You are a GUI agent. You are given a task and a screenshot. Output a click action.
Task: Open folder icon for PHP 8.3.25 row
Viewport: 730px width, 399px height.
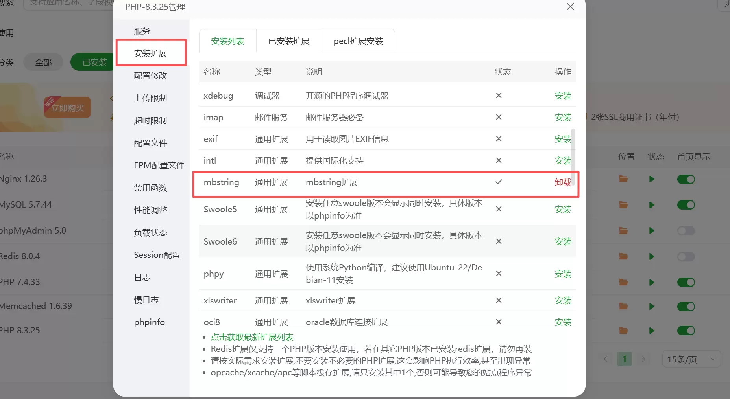click(x=623, y=331)
